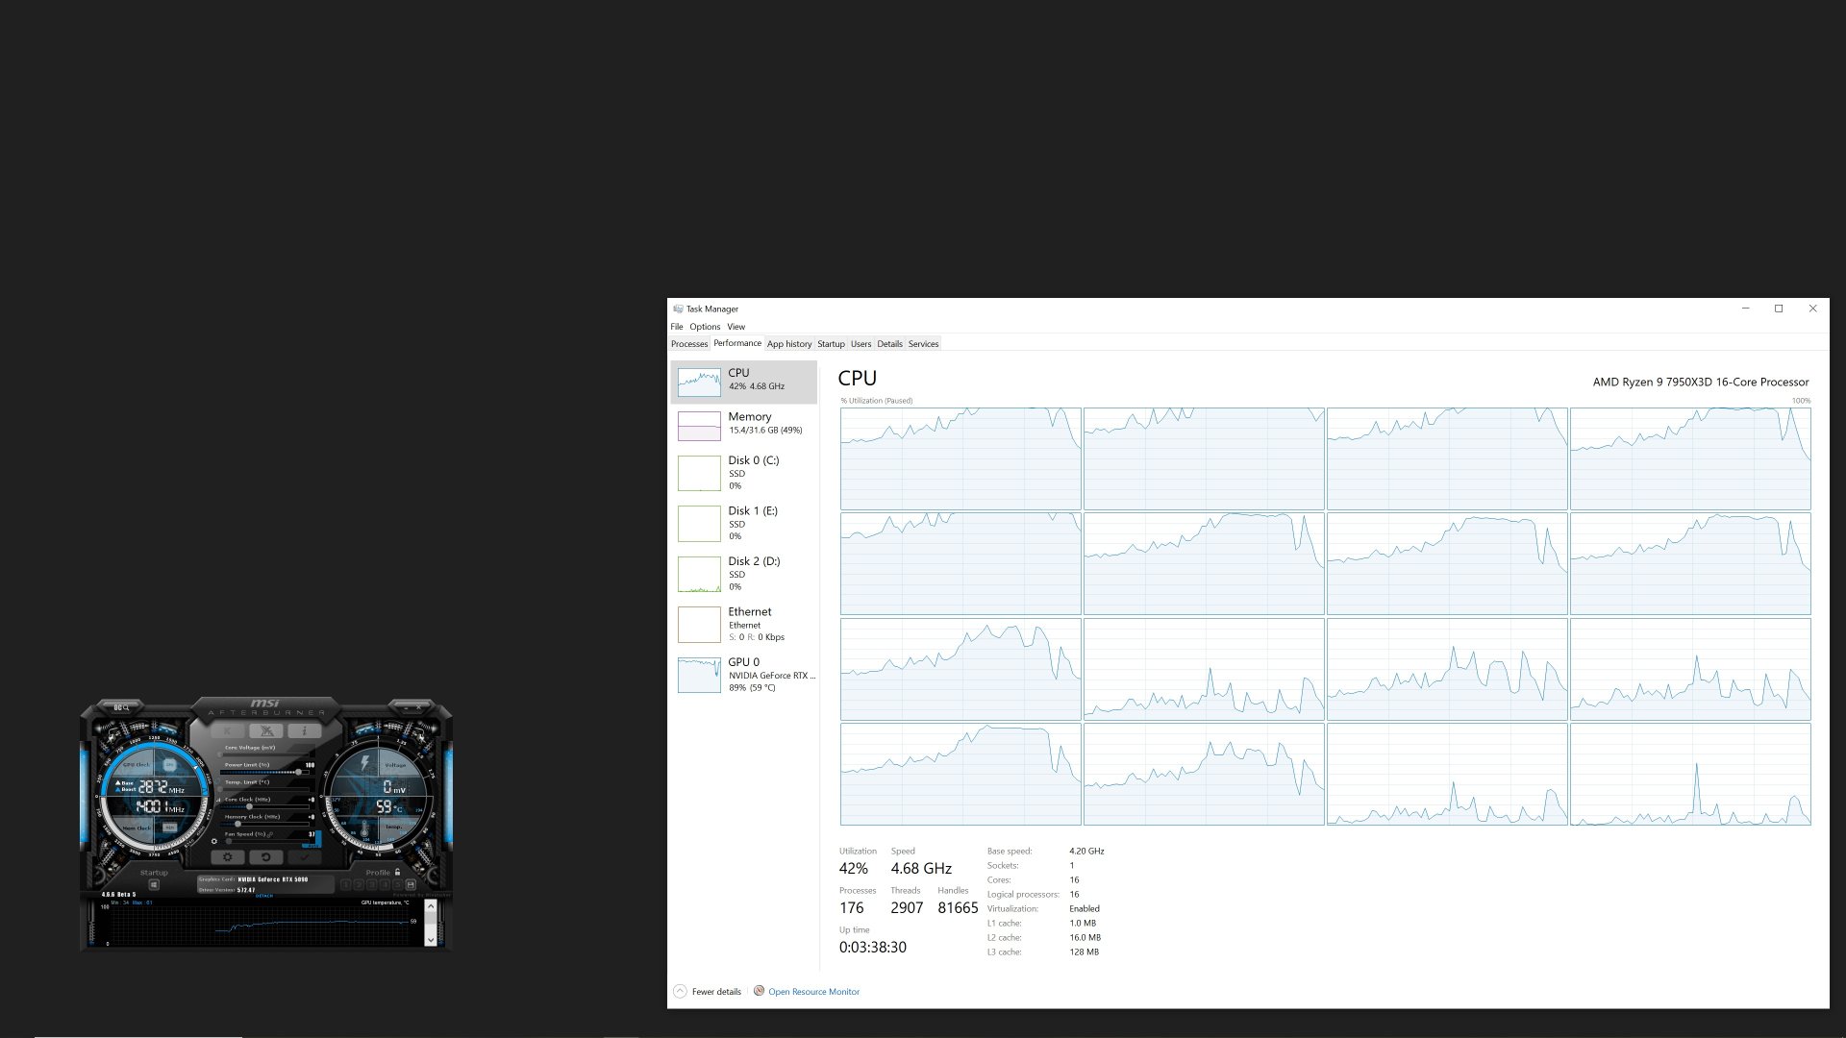Viewport: 1846px width, 1038px height.
Task: Toggle apply-at-Windows-startup button
Action: point(154,884)
